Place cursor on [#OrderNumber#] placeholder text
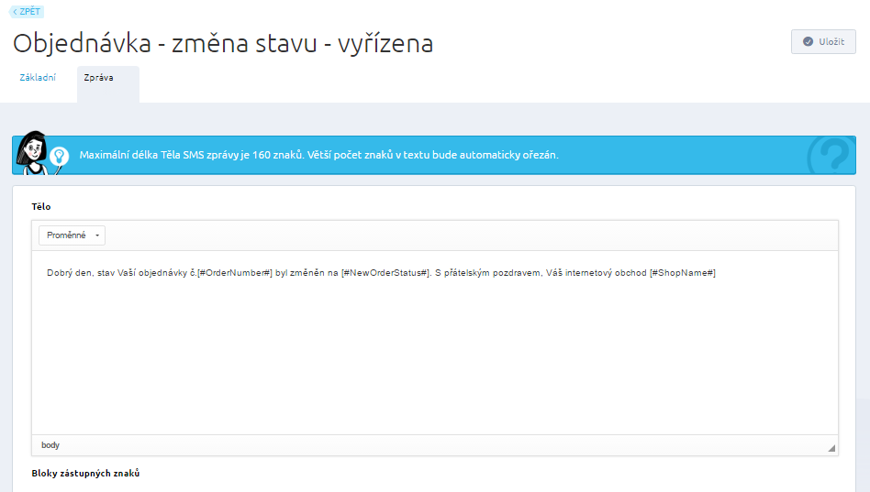Screen dimensions: 870x492 pos(235,273)
